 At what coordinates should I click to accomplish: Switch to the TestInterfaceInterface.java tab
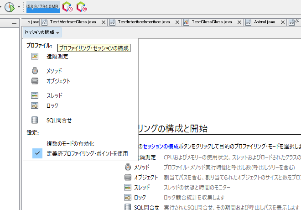[x=144, y=22]
